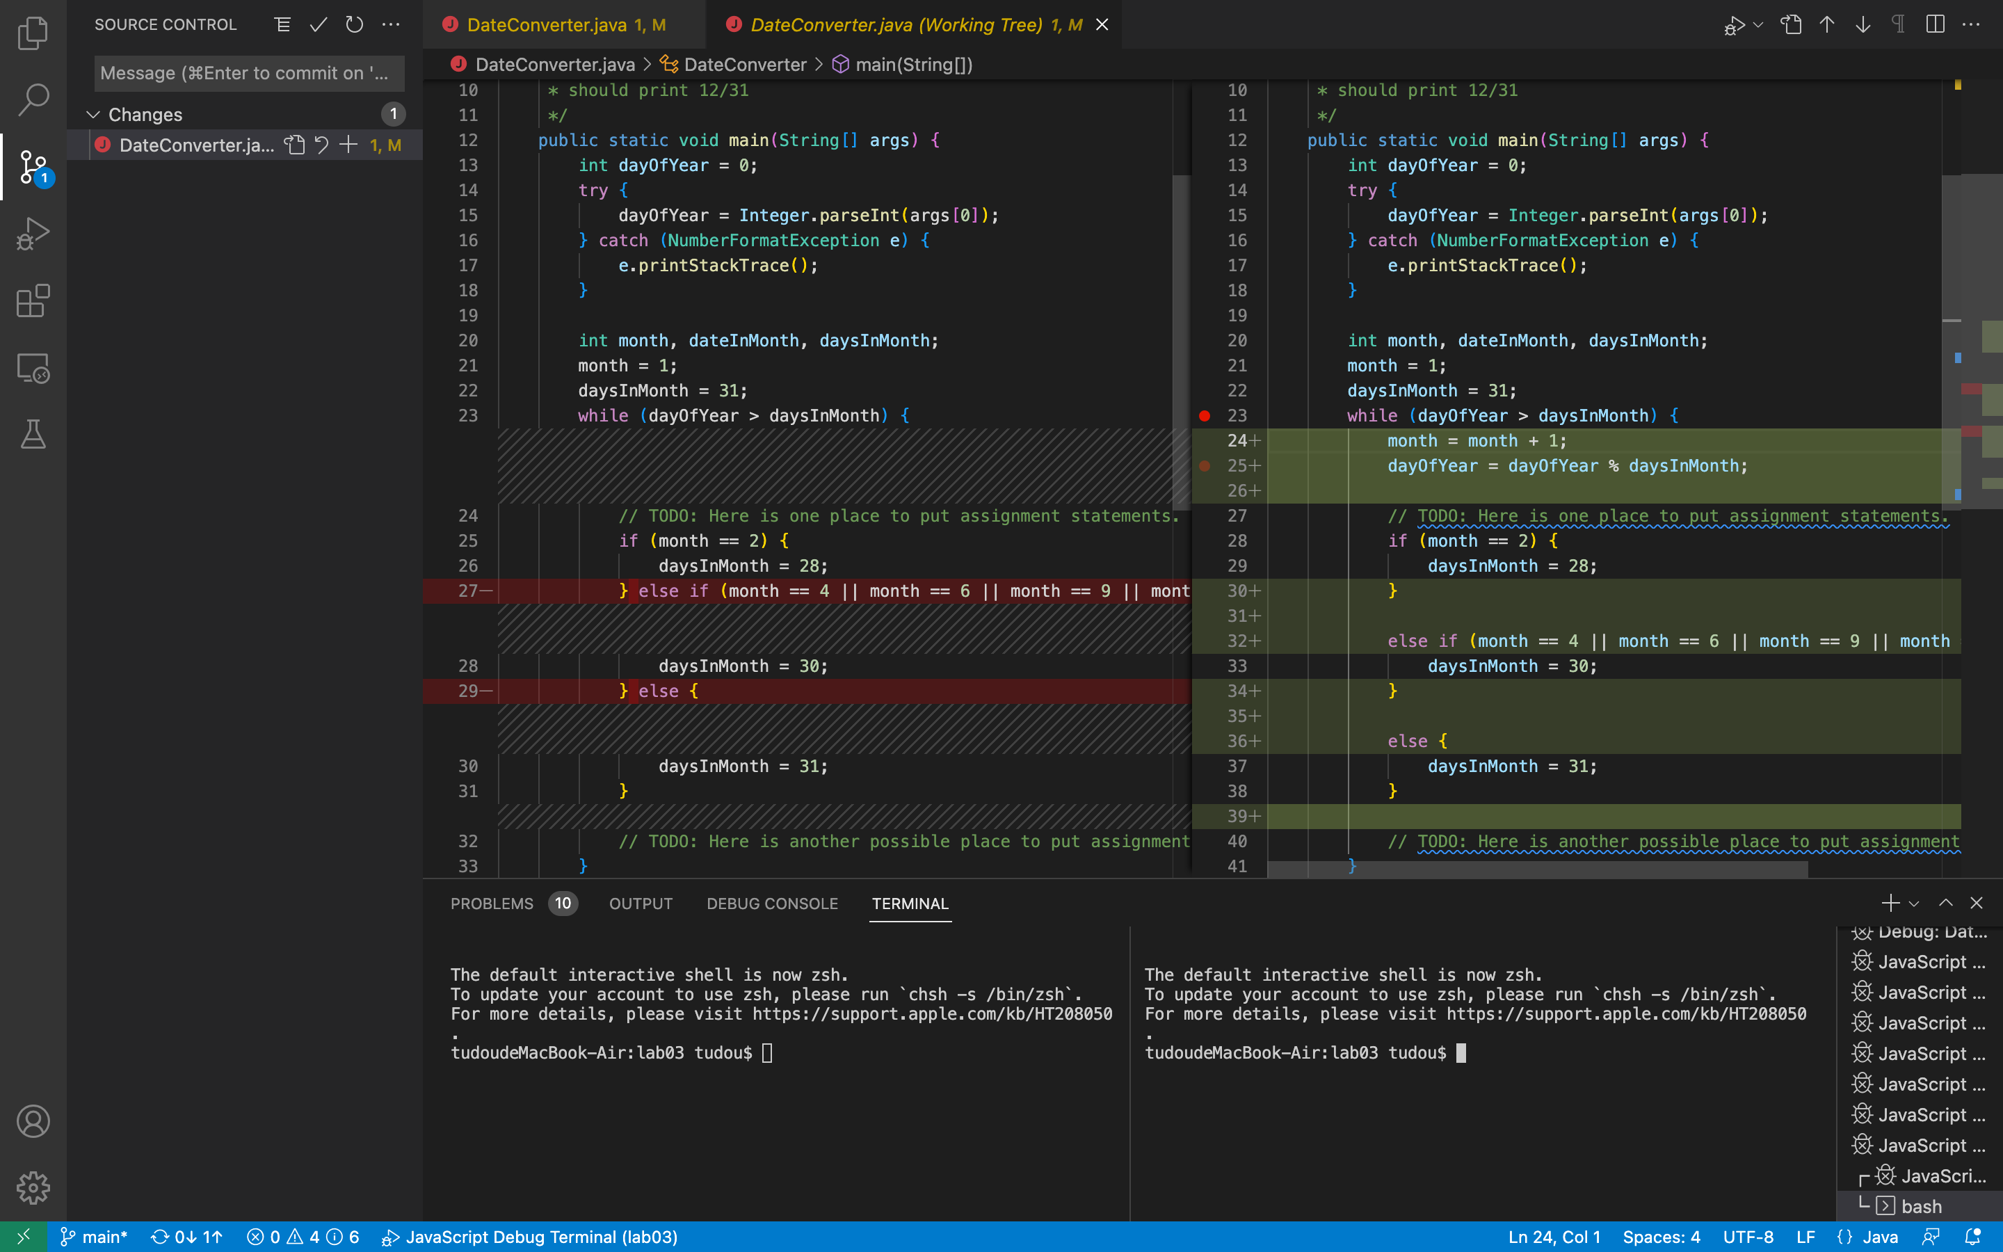Open the Search view icon
Screen dimensions: 2003x1252
tap(33, 99)
